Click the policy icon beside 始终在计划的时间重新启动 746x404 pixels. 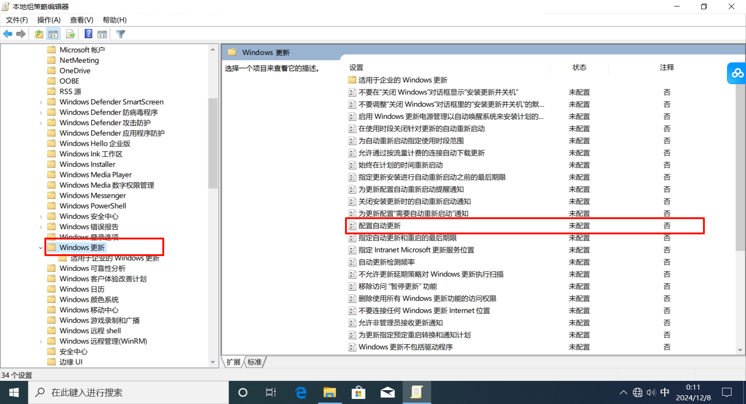click(352, 165)
